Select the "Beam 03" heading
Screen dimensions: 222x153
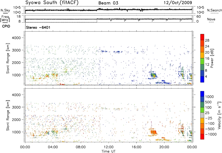point(108,3)
